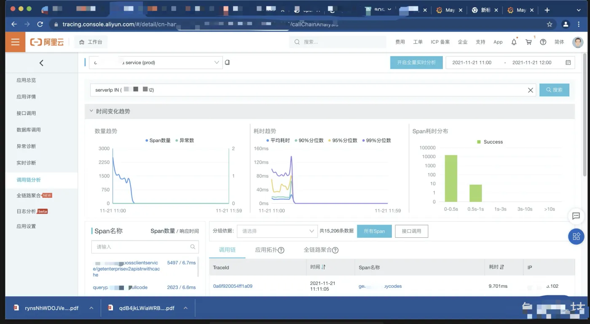Click the copy icon beside application dropdown
The height and width of the screenshot is (324, 590).
pyautogui.click(x=228, y=62)
